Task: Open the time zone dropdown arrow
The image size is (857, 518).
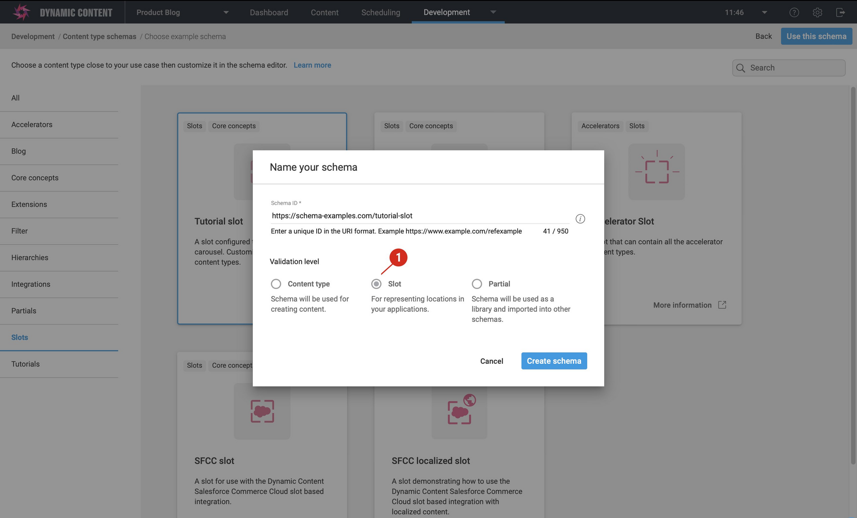Action: (x=765, y=12)
